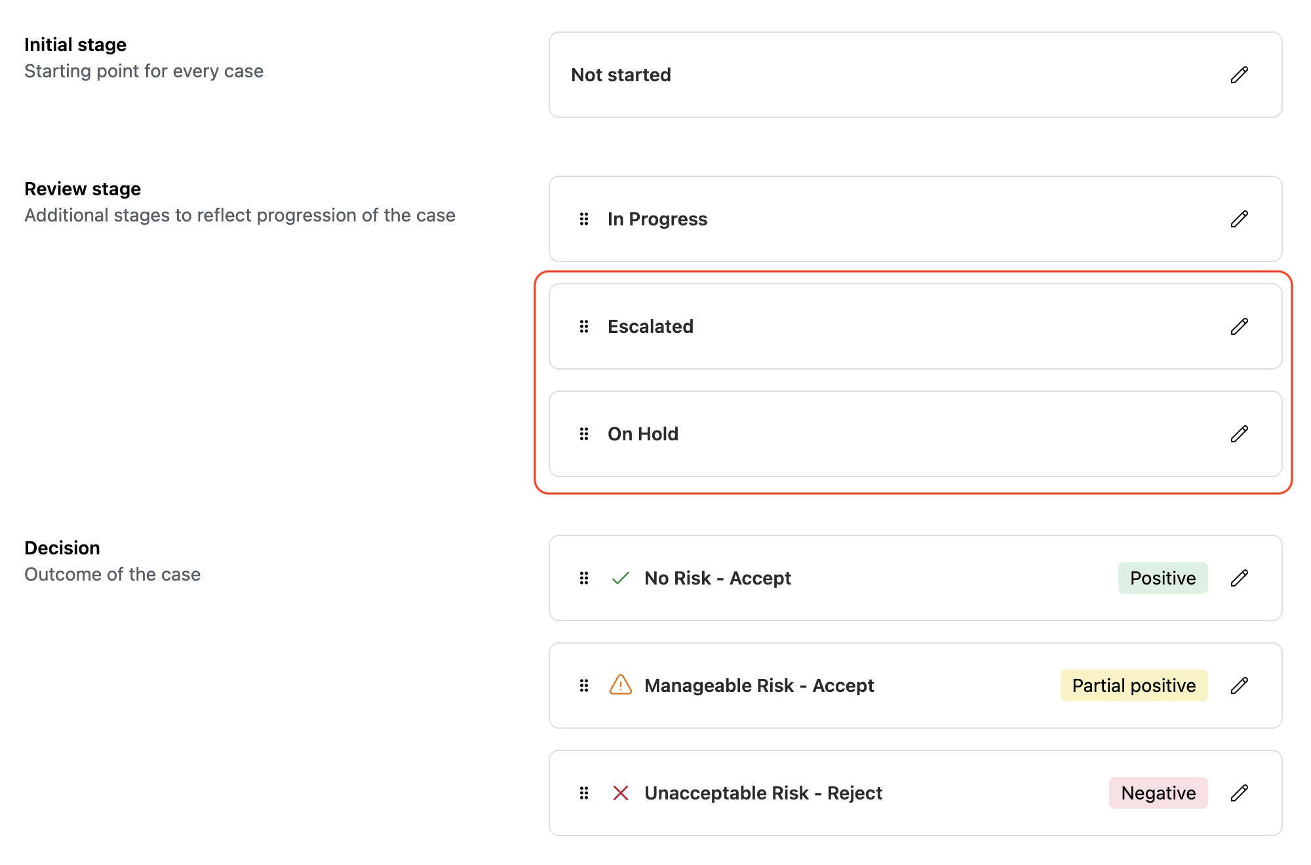1311x865 pixels.
Task: Grab the drag handle on No Risk - Accept
Action: pyautogui.click(x=584, y=578)
